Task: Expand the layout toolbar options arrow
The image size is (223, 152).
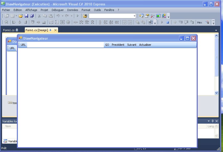Action: click(155, 23)
